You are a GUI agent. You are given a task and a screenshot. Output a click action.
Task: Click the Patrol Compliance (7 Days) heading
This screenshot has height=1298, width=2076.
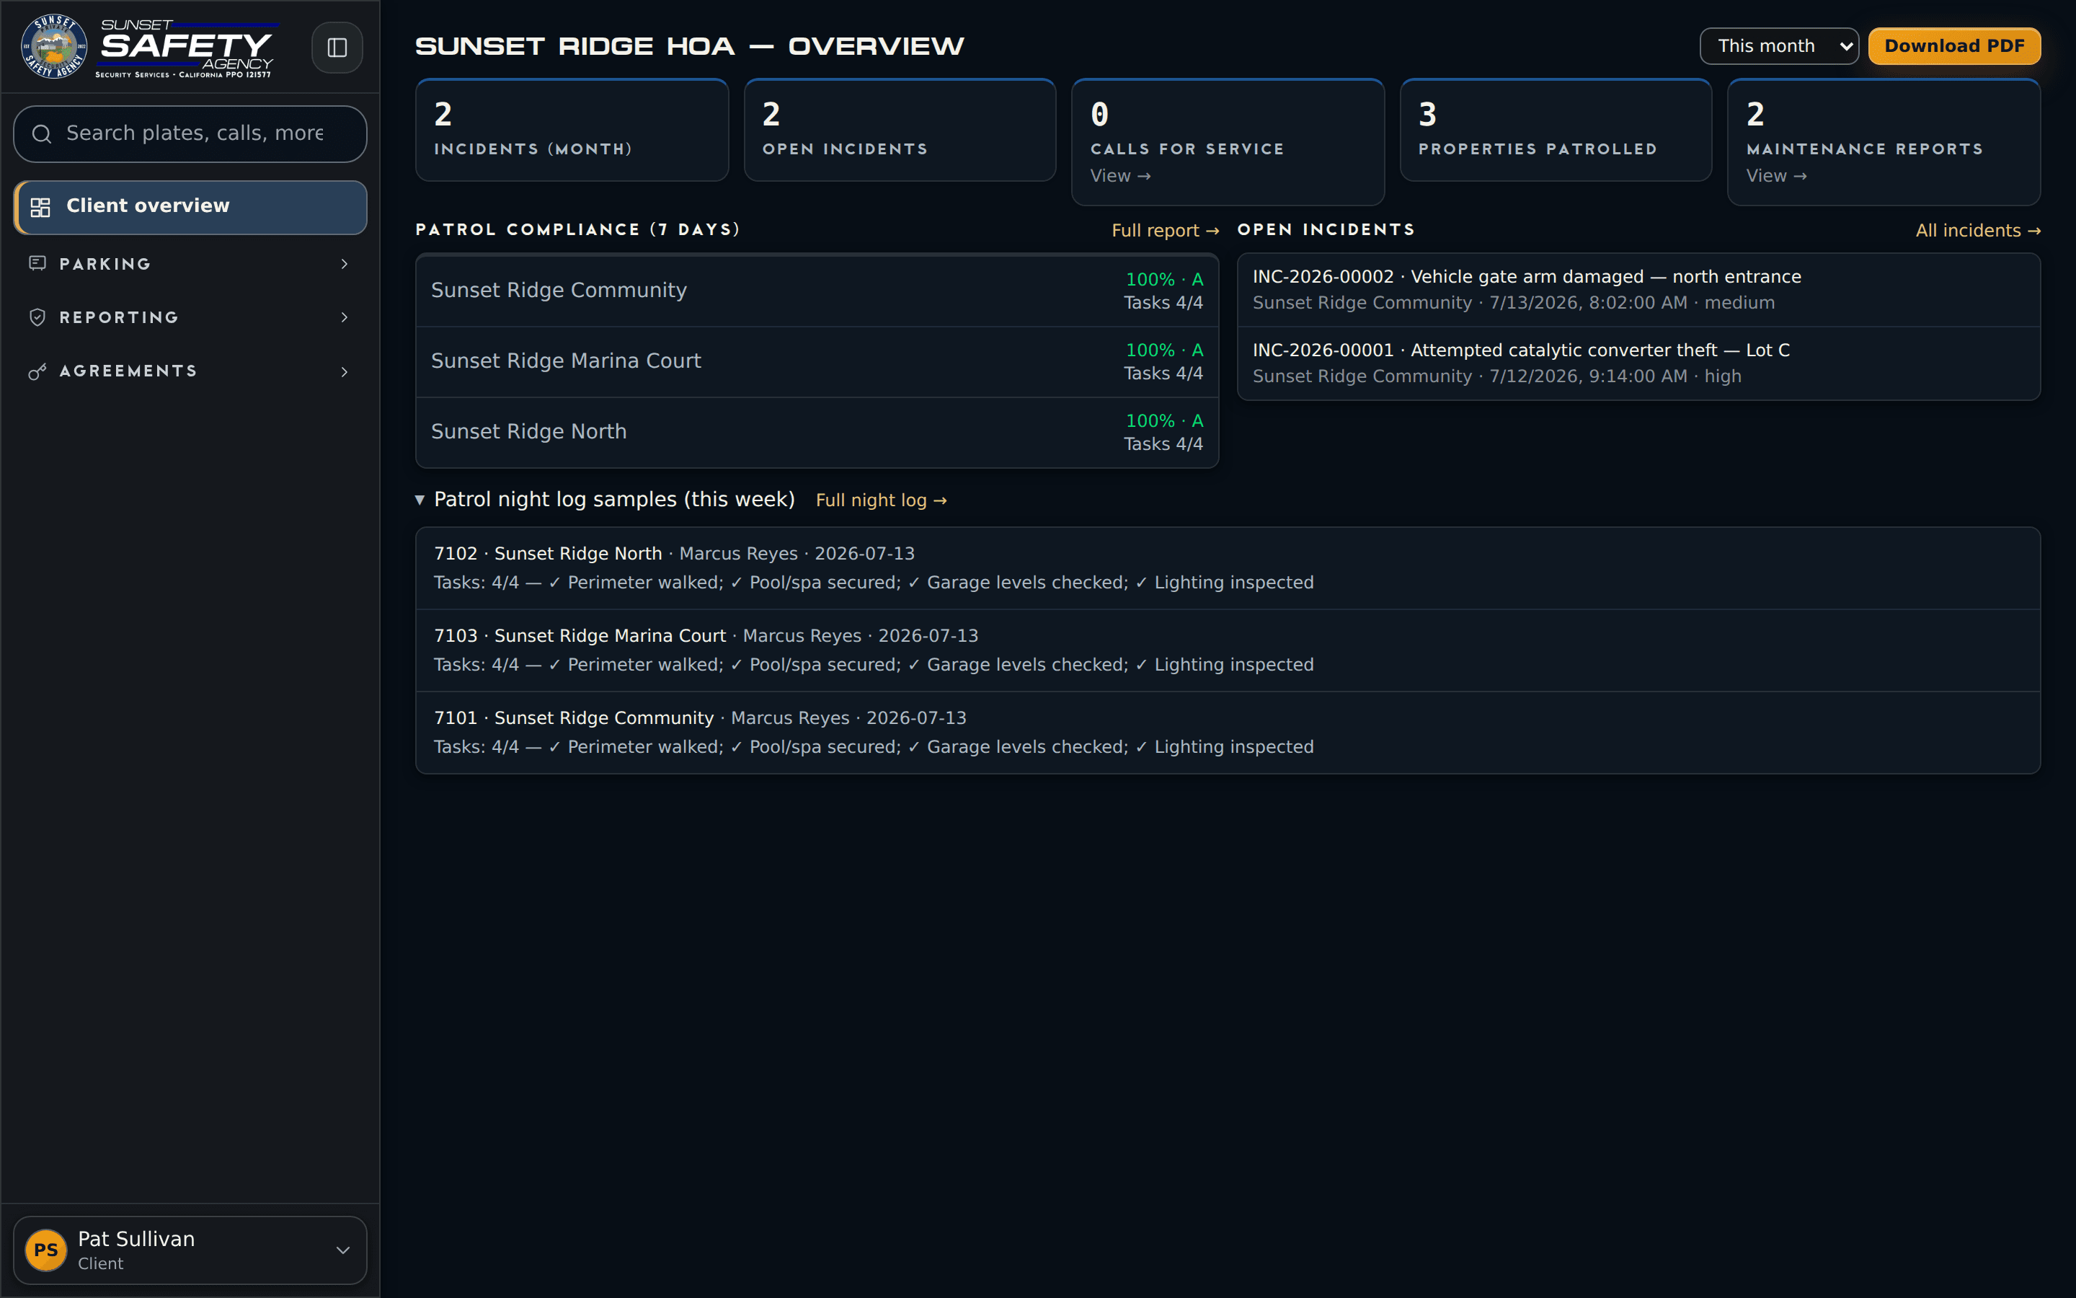pyautogui.click(x=577, y=229)
